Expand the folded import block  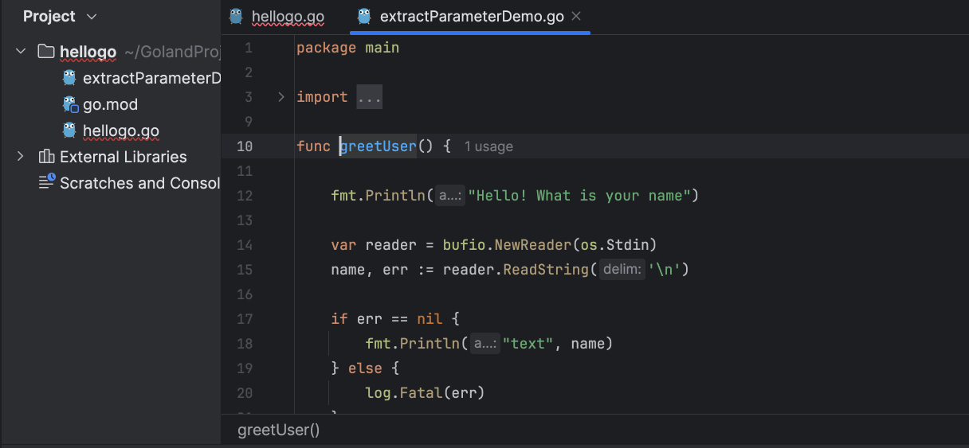(x=280, y=97)
